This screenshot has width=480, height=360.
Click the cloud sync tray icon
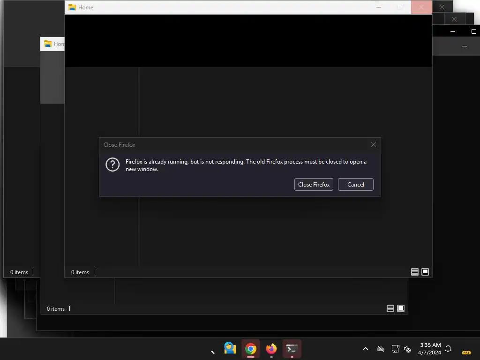[381, 349]
